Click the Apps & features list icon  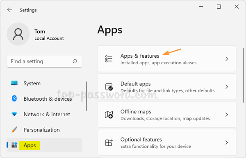[109, 59]
